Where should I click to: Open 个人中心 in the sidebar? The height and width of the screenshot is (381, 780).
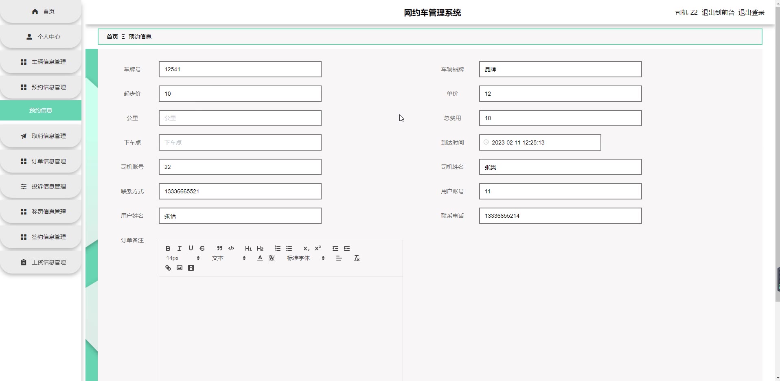(x=41, y=37)
